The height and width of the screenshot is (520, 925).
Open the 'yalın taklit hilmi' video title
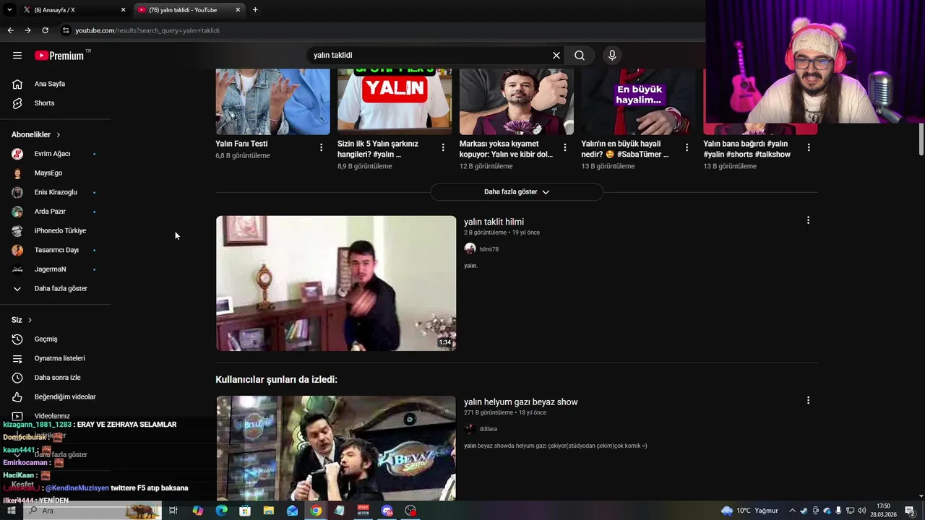(494, 222)
